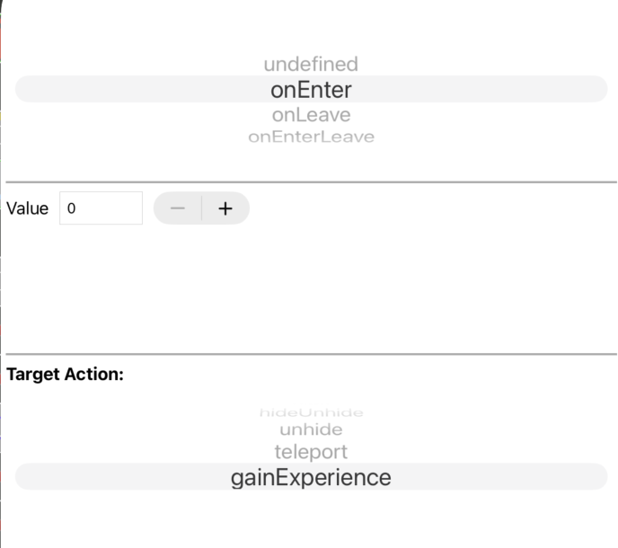Select the undefined option in trigger picker
This screenshot has width=618, height=548.
[x=311, y=65]
